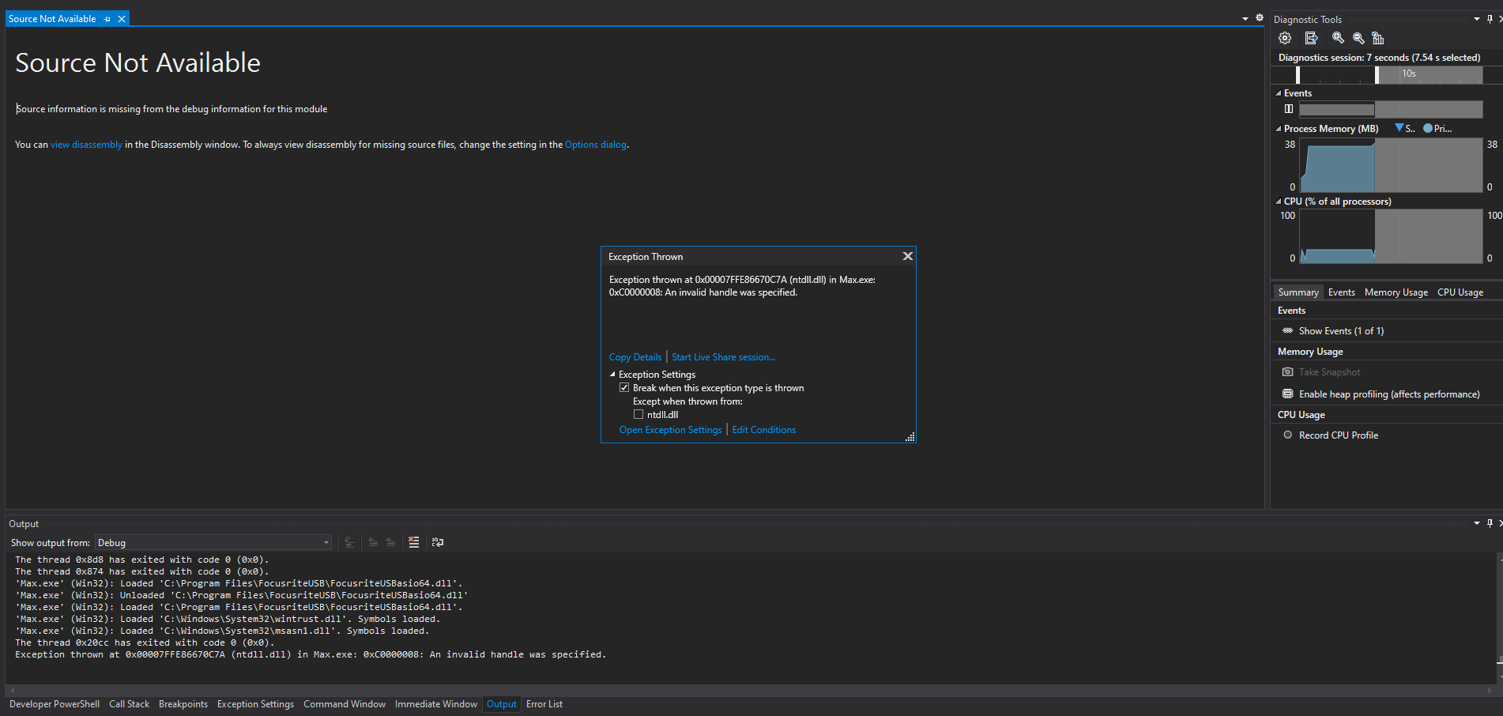The image size is (1503, 716).
Task: Open the Options dialog link
Action: pyautogui.click(x=596, y=145)
